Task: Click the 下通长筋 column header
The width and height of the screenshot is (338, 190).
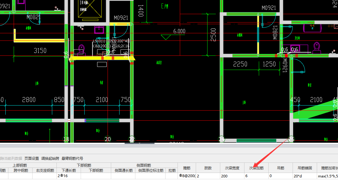Action: (x=69, y=170)
